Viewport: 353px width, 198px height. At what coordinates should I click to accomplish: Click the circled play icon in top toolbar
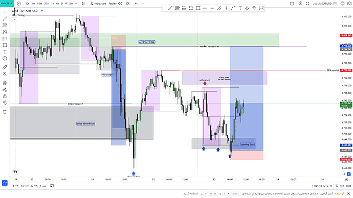[19, 4]
